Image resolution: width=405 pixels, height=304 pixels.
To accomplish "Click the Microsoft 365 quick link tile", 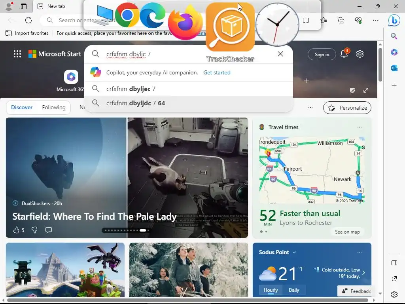I will point(71,81).
